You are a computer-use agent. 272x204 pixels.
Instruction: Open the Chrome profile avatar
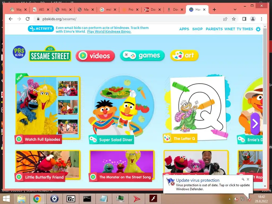pos(253,19)
